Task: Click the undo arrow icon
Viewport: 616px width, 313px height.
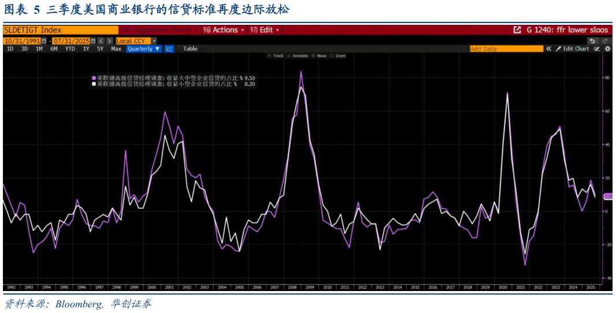Action: click(592, 41)
